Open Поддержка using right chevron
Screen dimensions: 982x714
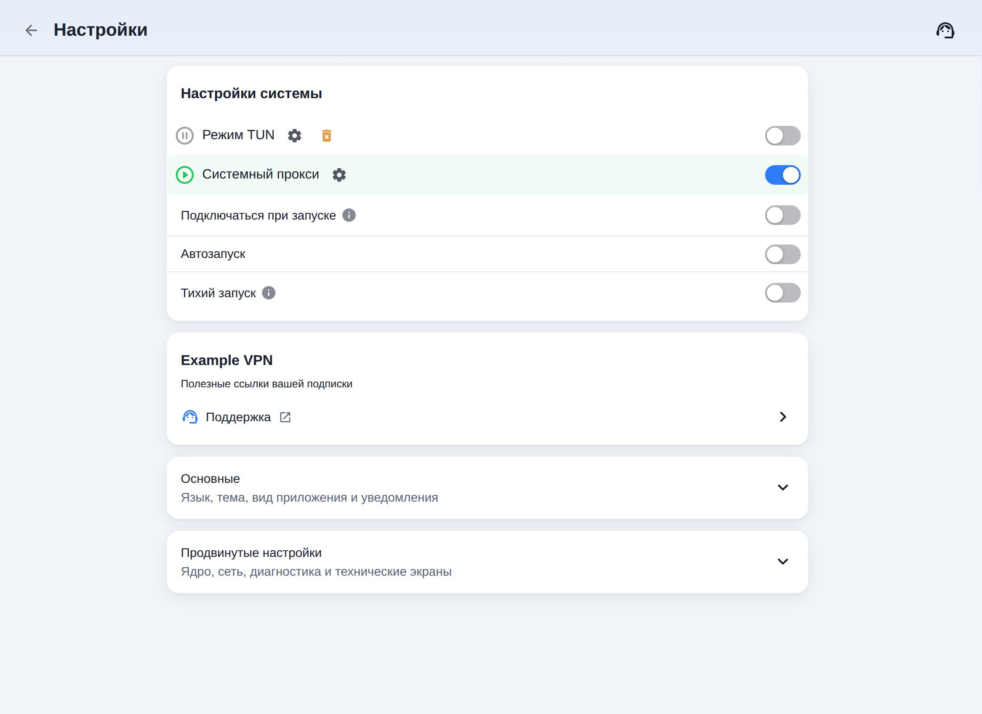click(x=783, y=417)
